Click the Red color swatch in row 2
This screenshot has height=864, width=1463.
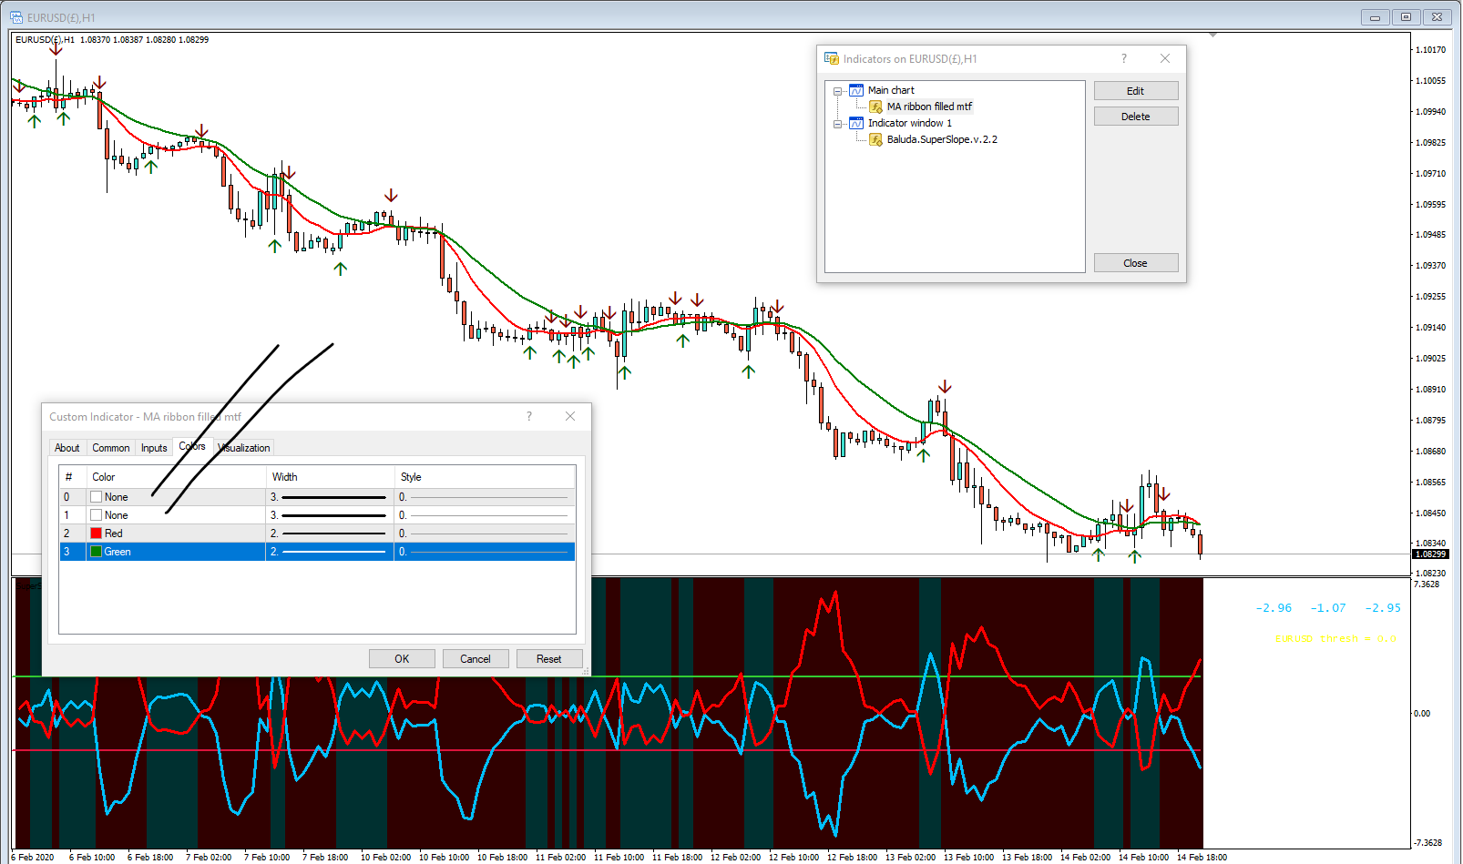[97, 534]
